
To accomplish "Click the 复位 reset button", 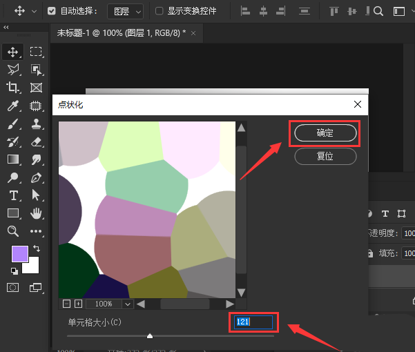I will click(x=325, y=156).
